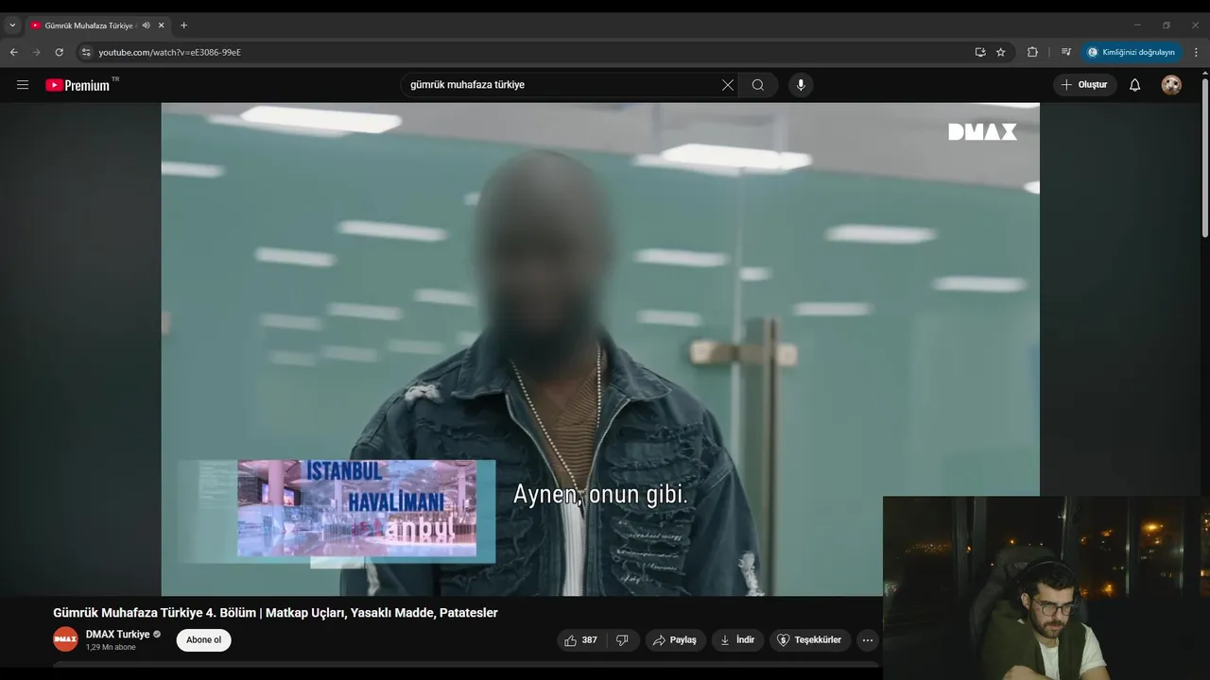Mute the tab using the speaker icon
The image size is (1210, 680).
[147, 25]
